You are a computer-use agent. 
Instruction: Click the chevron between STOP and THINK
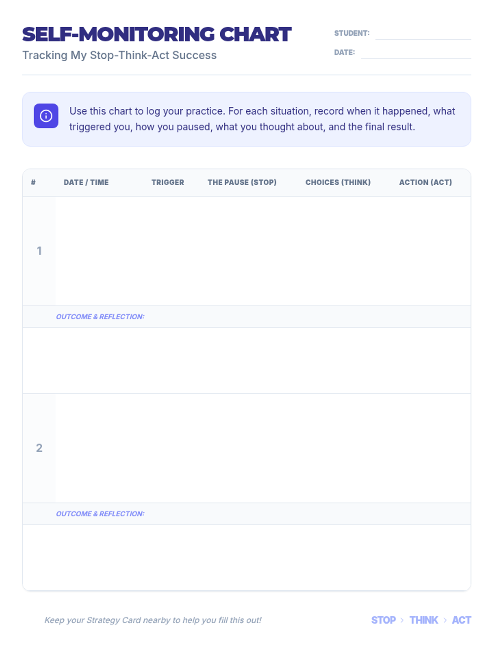click(402, 620)
